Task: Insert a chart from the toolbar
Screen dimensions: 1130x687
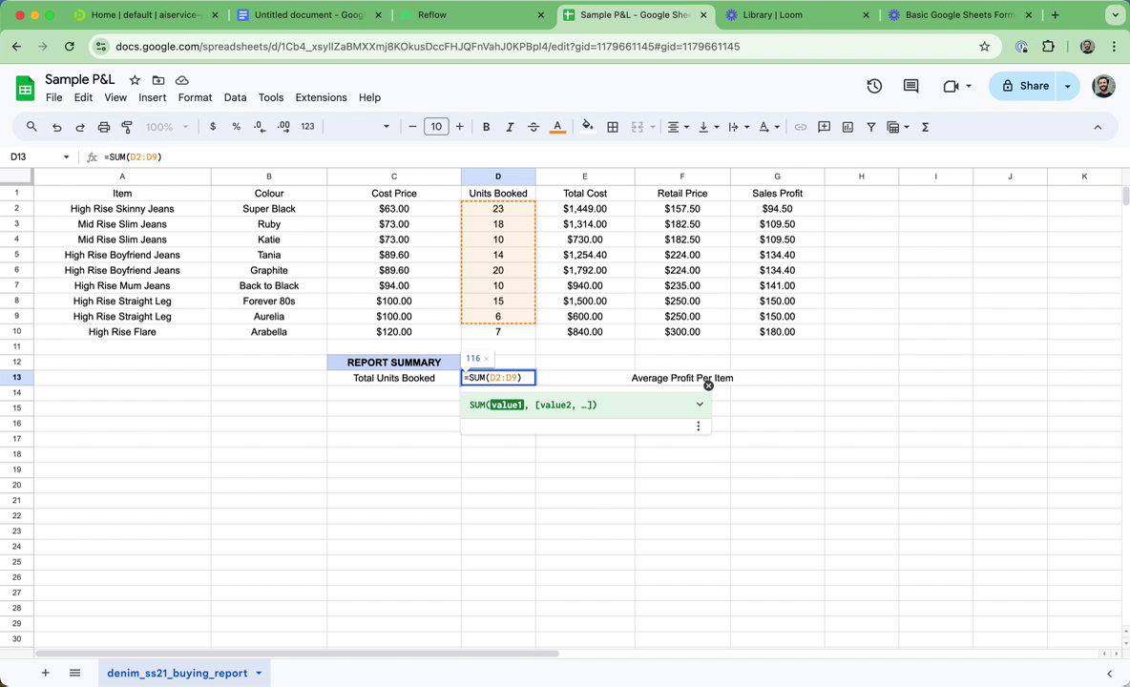Action: point(847,126)
